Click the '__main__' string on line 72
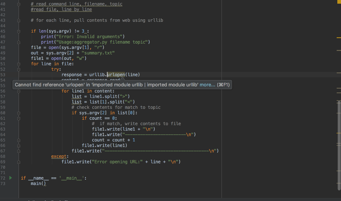Screen dimensions: 341x201 71,178
